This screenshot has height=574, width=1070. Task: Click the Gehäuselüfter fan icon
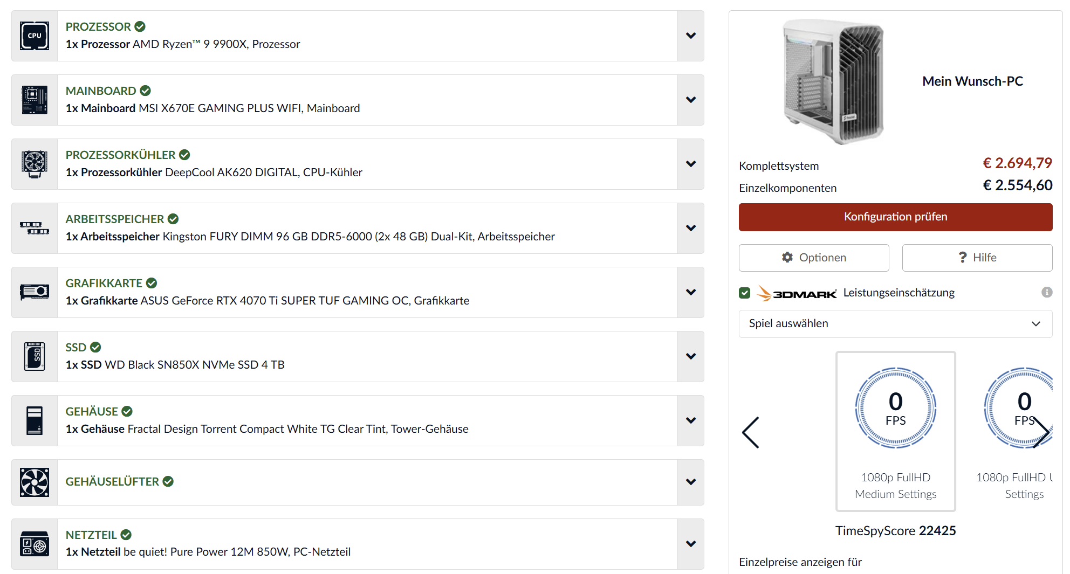tap(35, 482)
